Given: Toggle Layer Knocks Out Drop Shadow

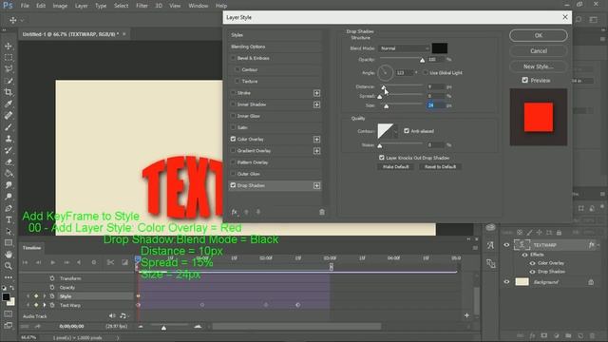Looking at the screenshot, I should [x=382, y=158].
